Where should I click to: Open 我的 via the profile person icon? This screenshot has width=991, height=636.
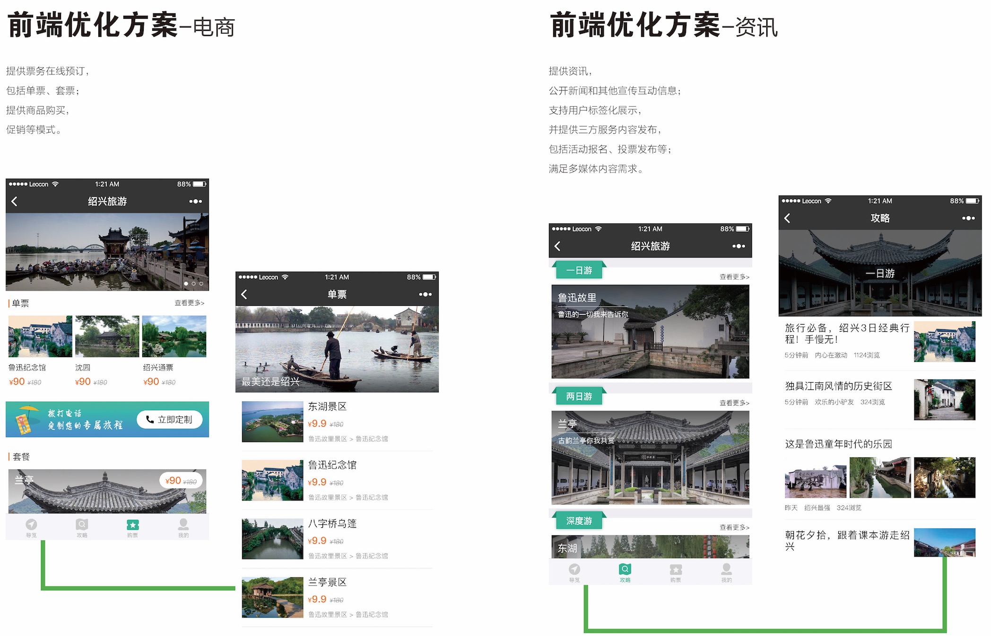point(183,524)
